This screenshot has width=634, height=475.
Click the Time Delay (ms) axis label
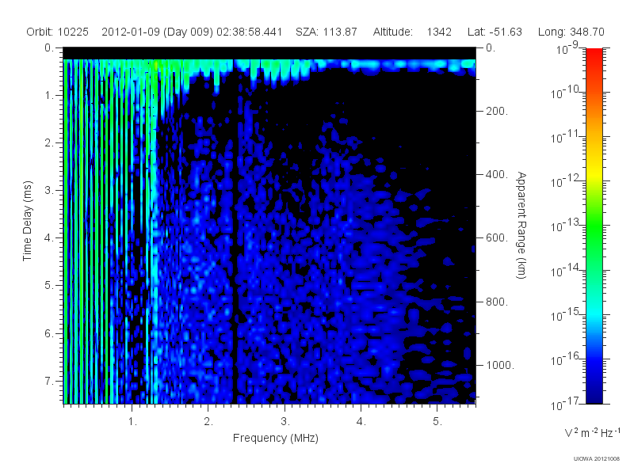point(27,221)
